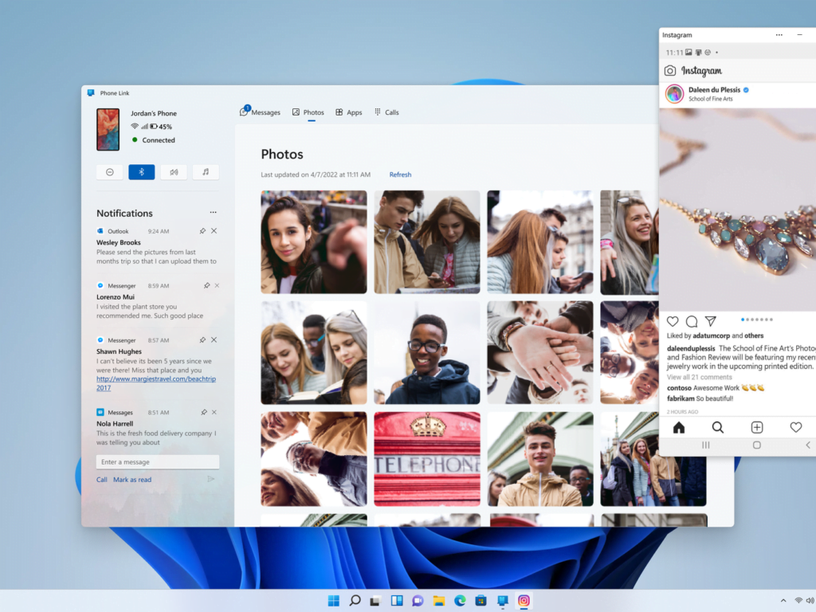816x612 pixels.
Task: Open the phone's music player from Phone Link
Action: coord(206,171)
